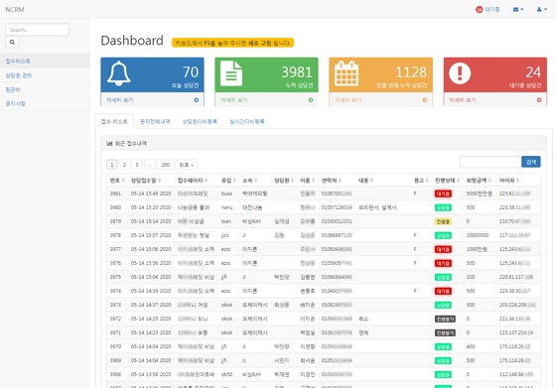Open the mail envelope dropdown in top bar
The image size is (556, 388).
(518, 10)
